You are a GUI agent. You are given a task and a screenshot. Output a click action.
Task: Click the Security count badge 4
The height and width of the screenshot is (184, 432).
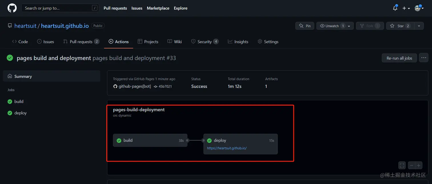(216, 42)
